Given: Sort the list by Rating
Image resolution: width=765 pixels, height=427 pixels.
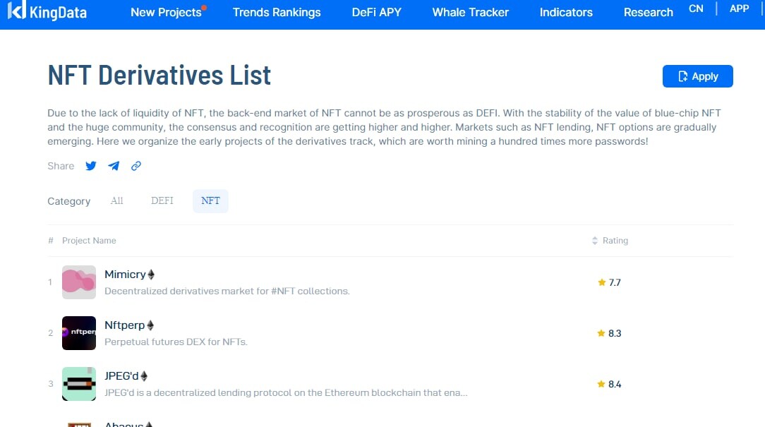Looking at the screenshot, I should pyautogui.click(x=610, y=241).
